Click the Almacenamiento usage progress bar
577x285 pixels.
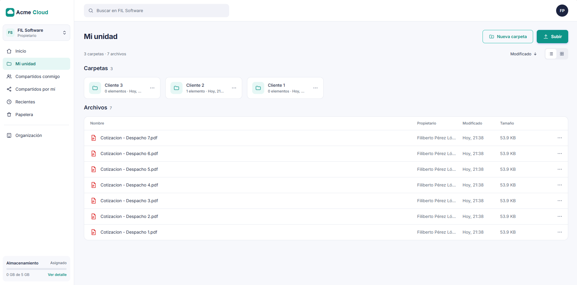coord(36,269)
